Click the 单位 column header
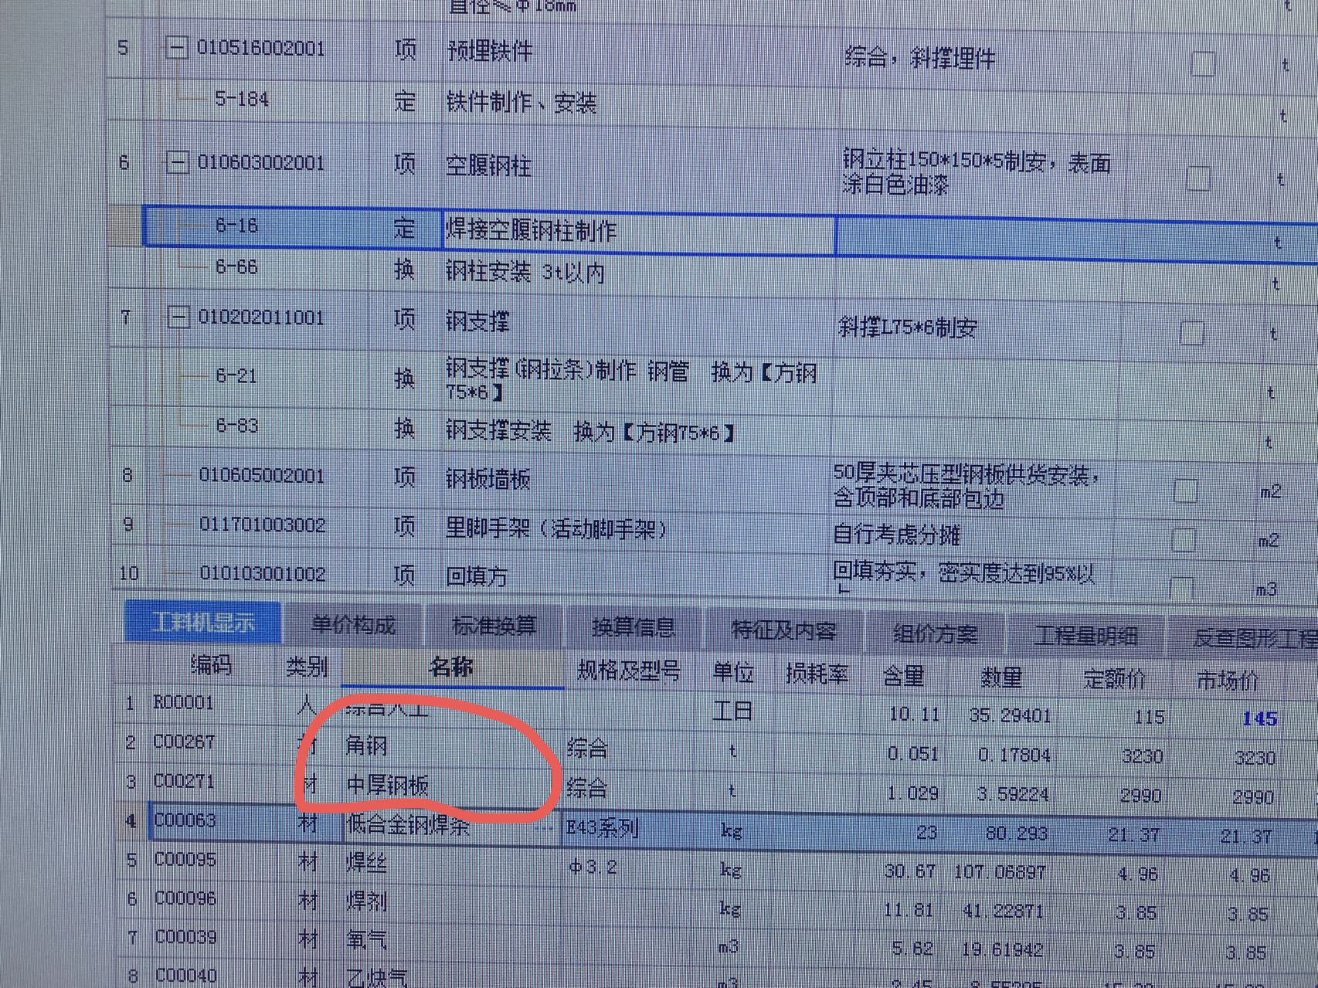 click(x=733, y=673)
